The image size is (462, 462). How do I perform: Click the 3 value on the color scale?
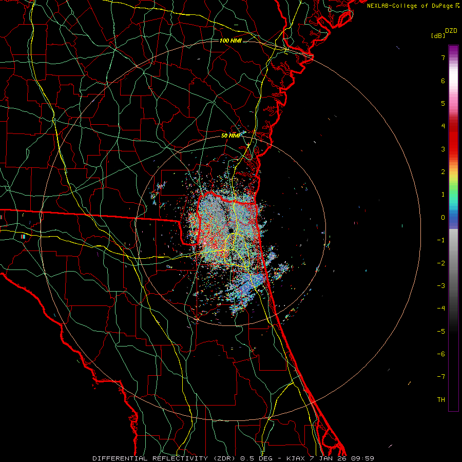coord(443,149)
